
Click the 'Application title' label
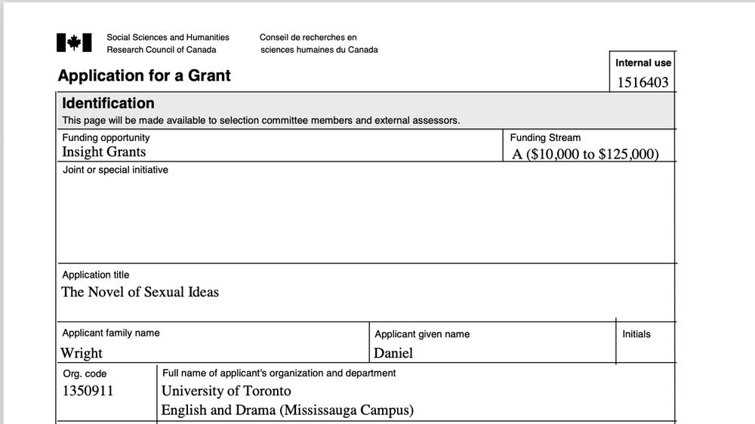pyautogui.click(x=96, y=275)
